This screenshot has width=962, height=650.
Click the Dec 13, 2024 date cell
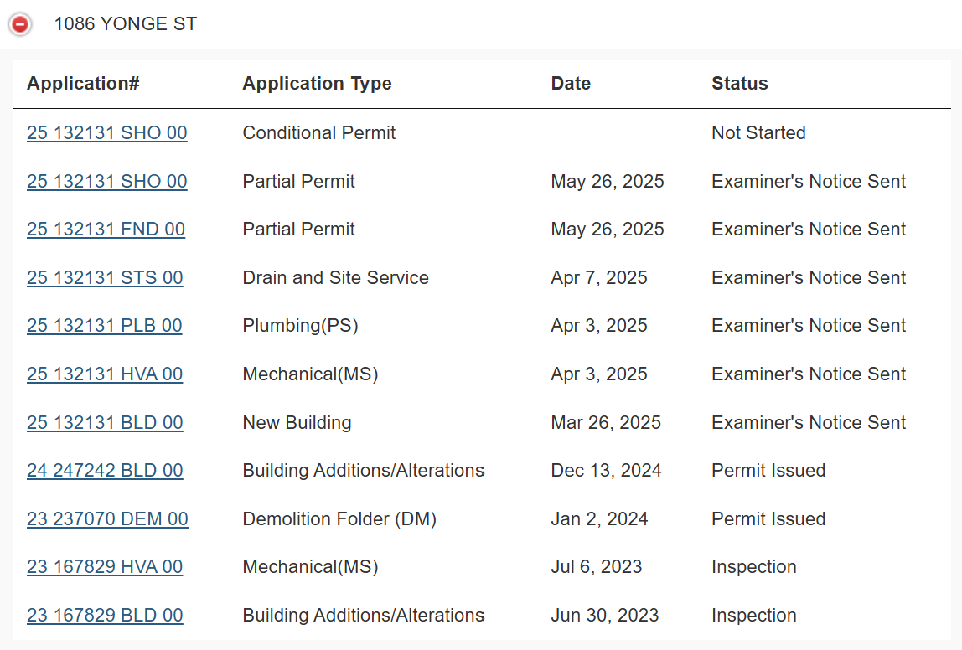tap(606, 471)
